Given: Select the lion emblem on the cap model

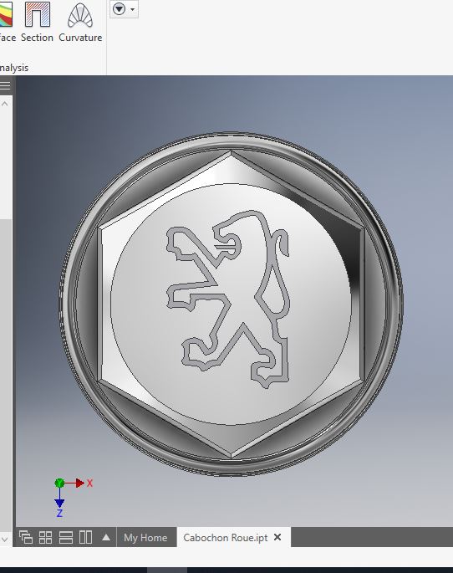Looking at the screenshot, I should point(229,298).
